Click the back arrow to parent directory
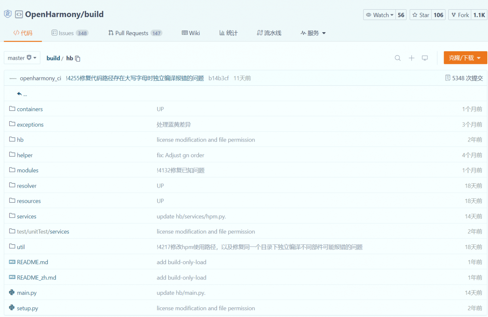Viewport: 488px width, 317px height. [19, 94]
